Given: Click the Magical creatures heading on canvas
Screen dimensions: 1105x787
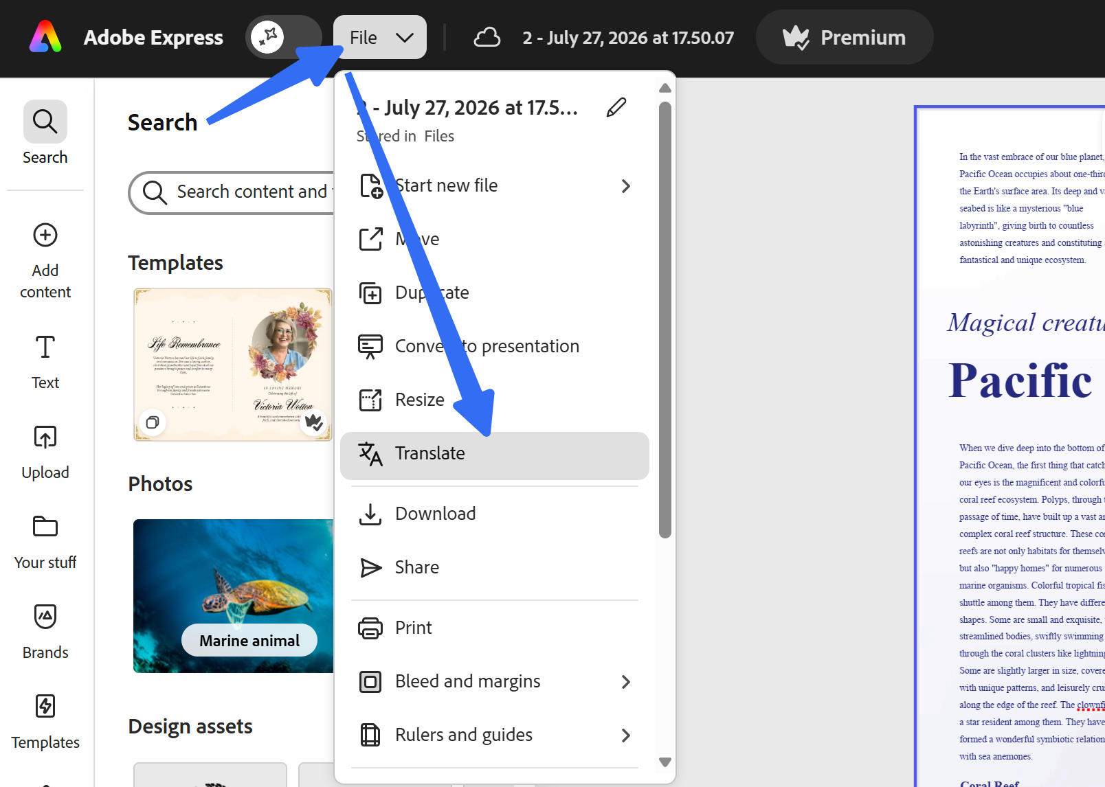Looking at the screenshot, I should click(x=1025, y=322).
